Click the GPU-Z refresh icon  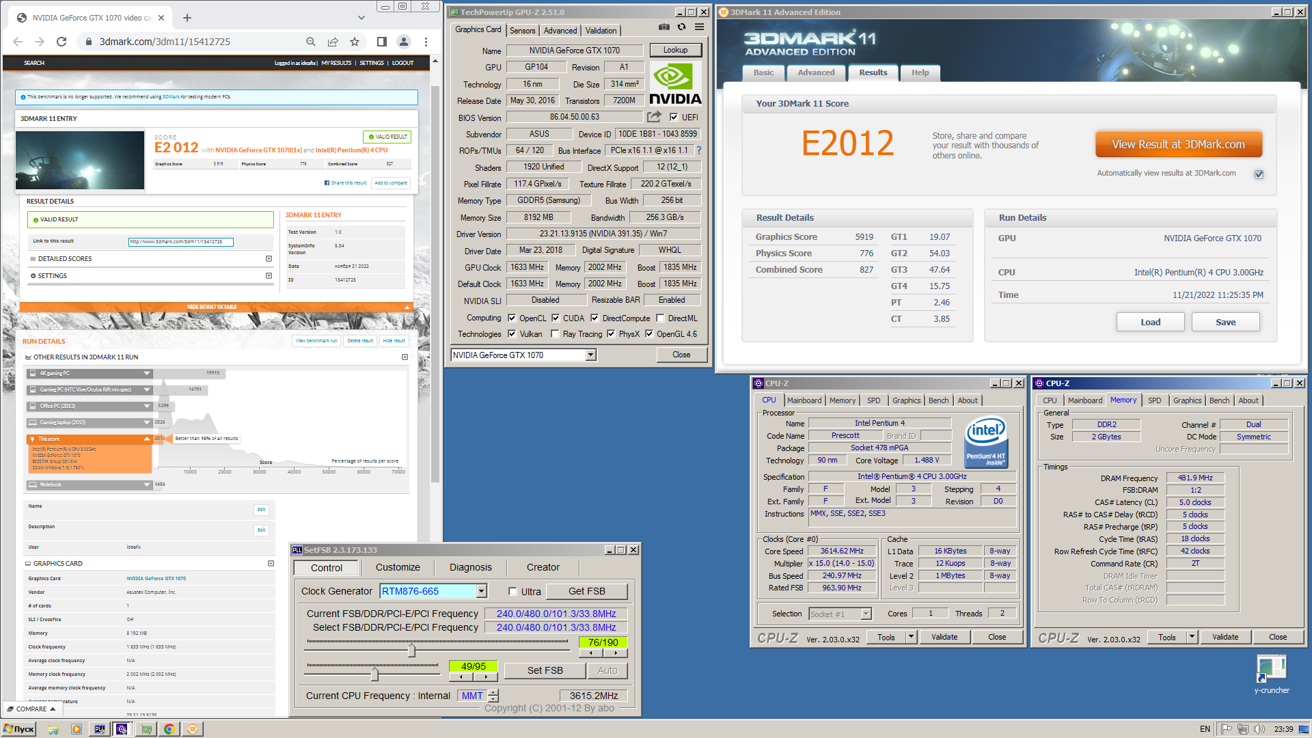point(681,27)
